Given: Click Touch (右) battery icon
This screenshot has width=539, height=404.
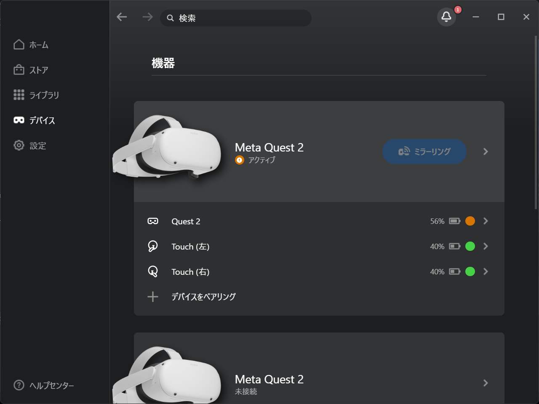Looking at the screenshot, I should point(455,271).
